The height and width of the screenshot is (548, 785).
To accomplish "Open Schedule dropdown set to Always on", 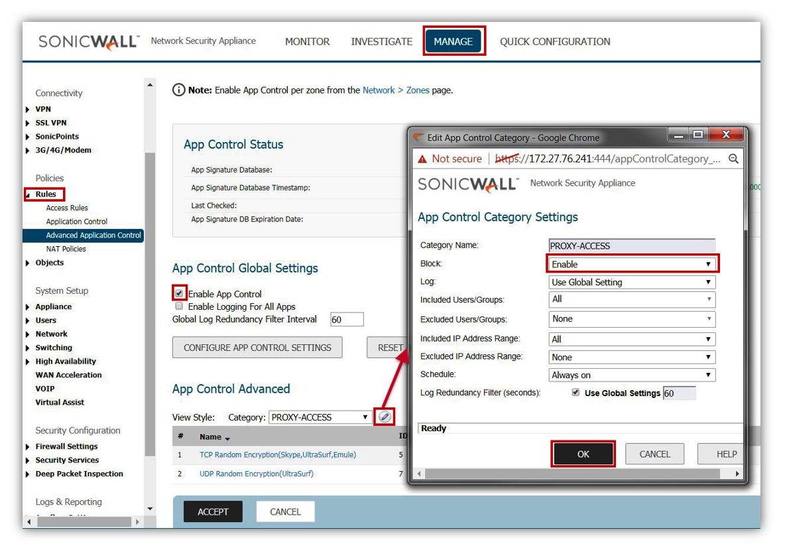I will click(x=633, y=376).
